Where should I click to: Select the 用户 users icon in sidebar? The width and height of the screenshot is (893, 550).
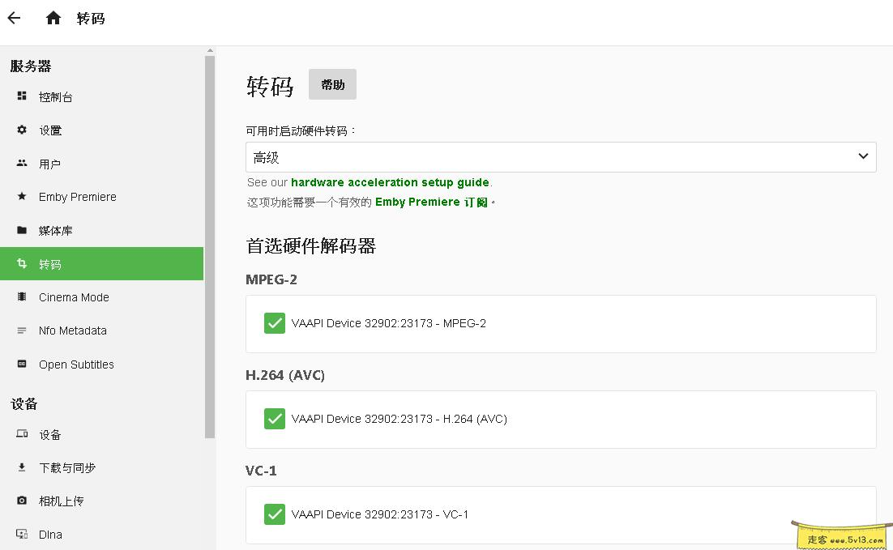pos(49,163)
